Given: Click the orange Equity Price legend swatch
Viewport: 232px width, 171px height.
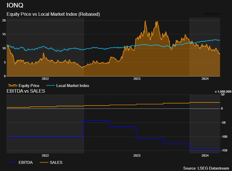Looking at the screenshot, I should (x=13, y=85).
